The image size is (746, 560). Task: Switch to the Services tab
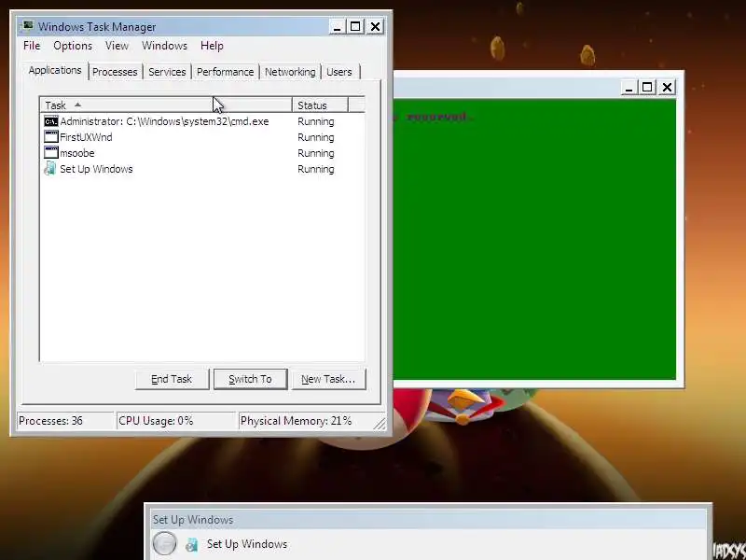[x=167, y=72]
